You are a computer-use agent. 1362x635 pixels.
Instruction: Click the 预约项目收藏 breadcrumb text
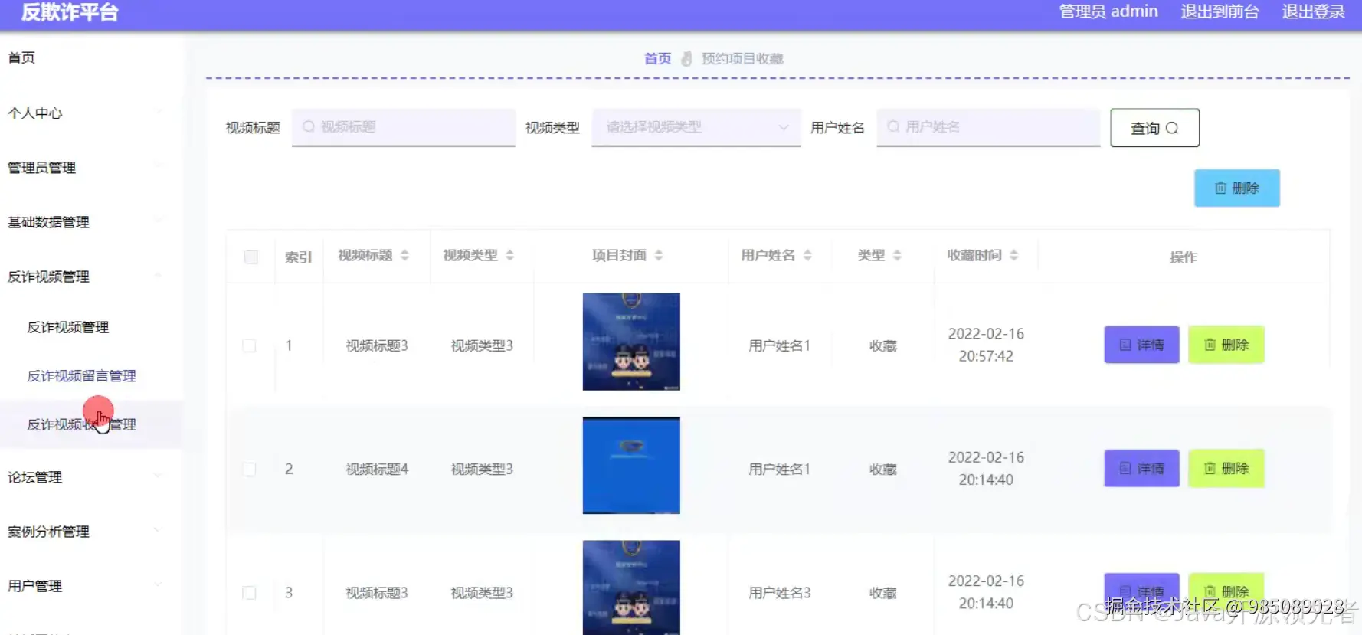(x=742, y=59)
